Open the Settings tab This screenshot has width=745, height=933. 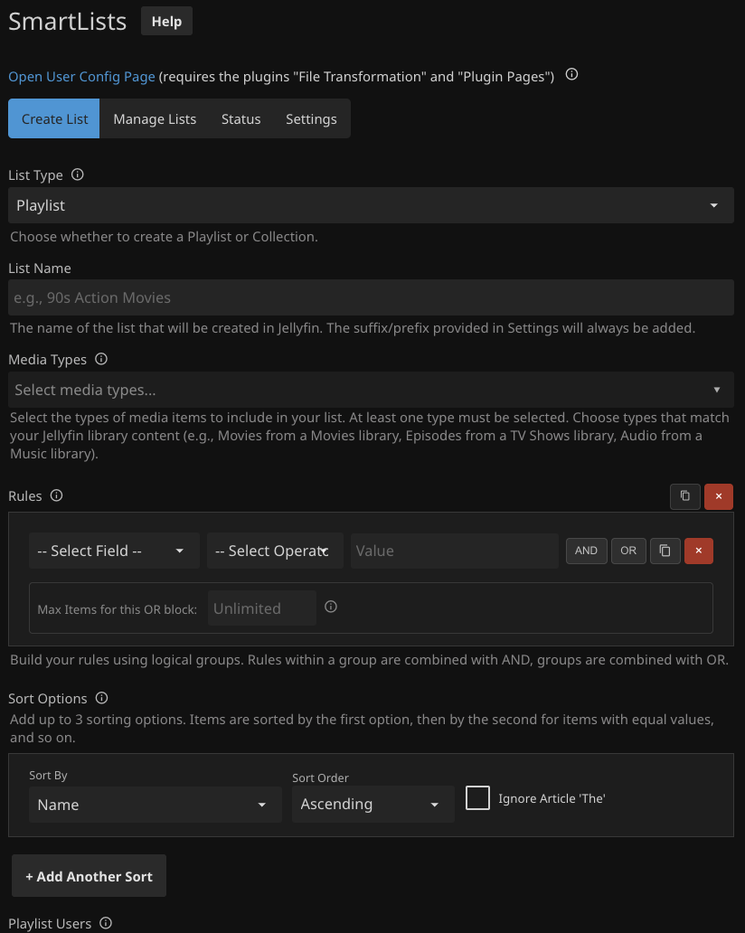(x=311, y=119)
